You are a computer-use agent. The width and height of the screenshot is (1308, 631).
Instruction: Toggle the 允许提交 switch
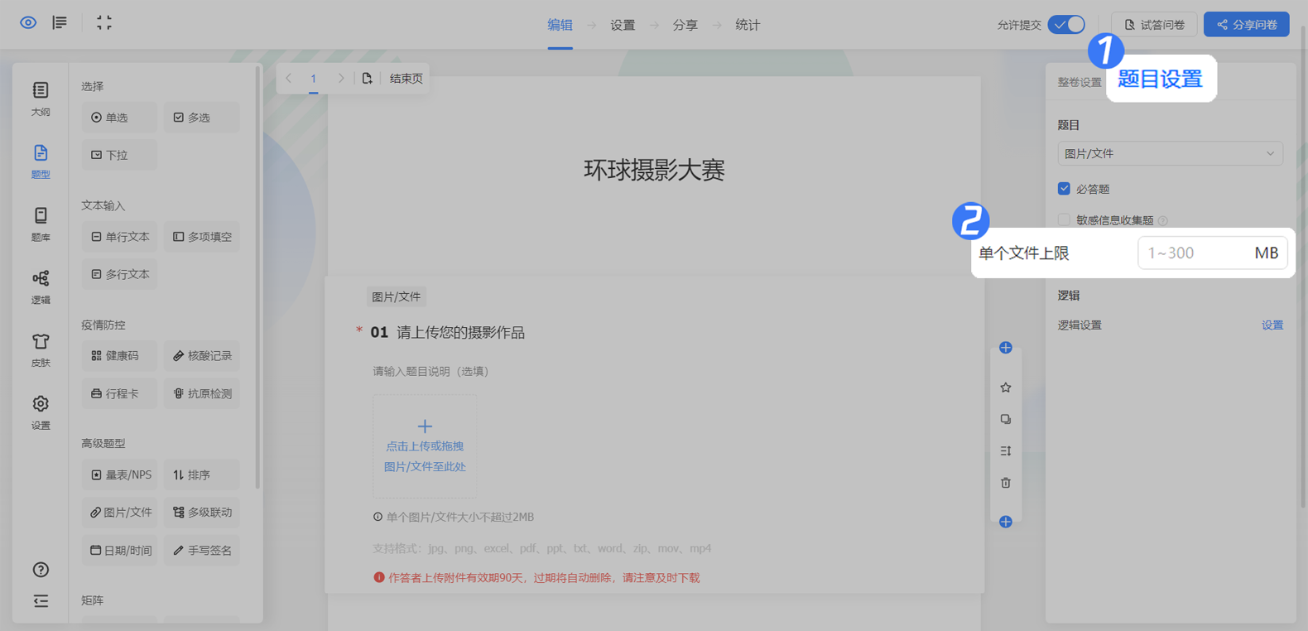point(1066,25)
